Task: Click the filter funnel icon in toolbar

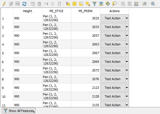Action: (x=94, y=4)
